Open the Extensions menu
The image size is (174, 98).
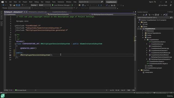pyautogui.click(x=61, y=2)
